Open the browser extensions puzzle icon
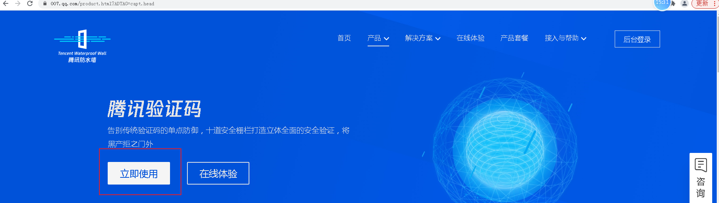Image resolution: width=719 pixels, height=203 pixels. coord(673,3)
